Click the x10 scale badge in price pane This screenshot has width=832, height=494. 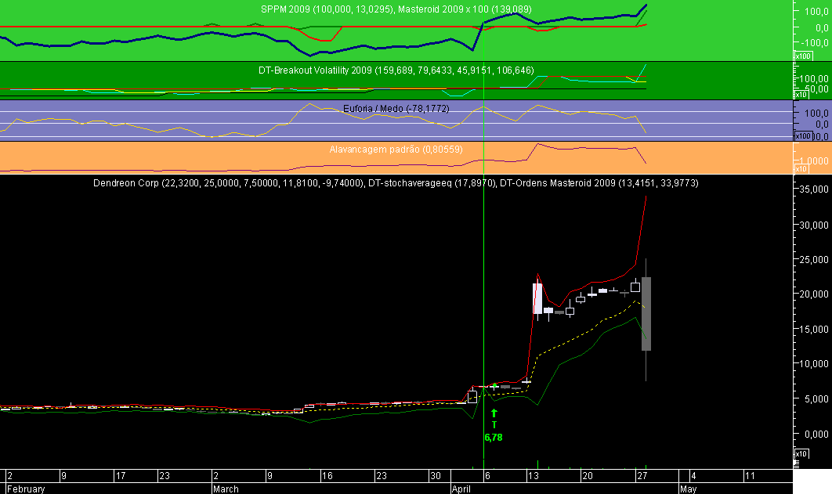click(x=801, y=454)
